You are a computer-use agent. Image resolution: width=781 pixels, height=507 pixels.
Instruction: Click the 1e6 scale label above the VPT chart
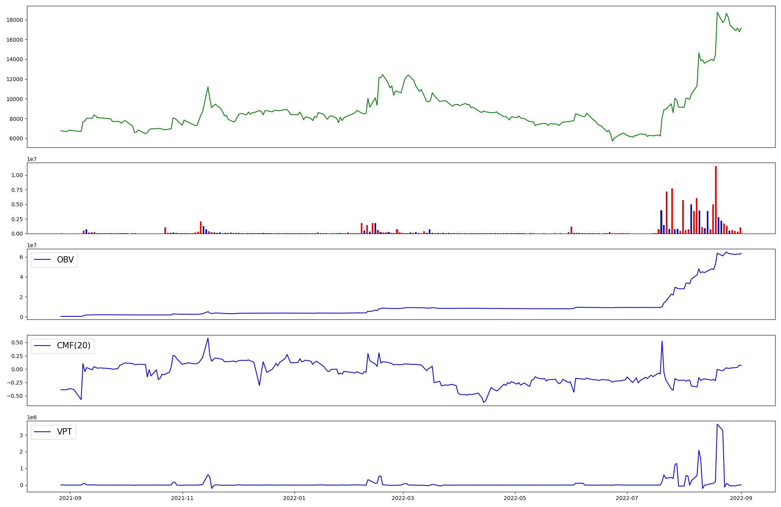[x=32, y=418]
